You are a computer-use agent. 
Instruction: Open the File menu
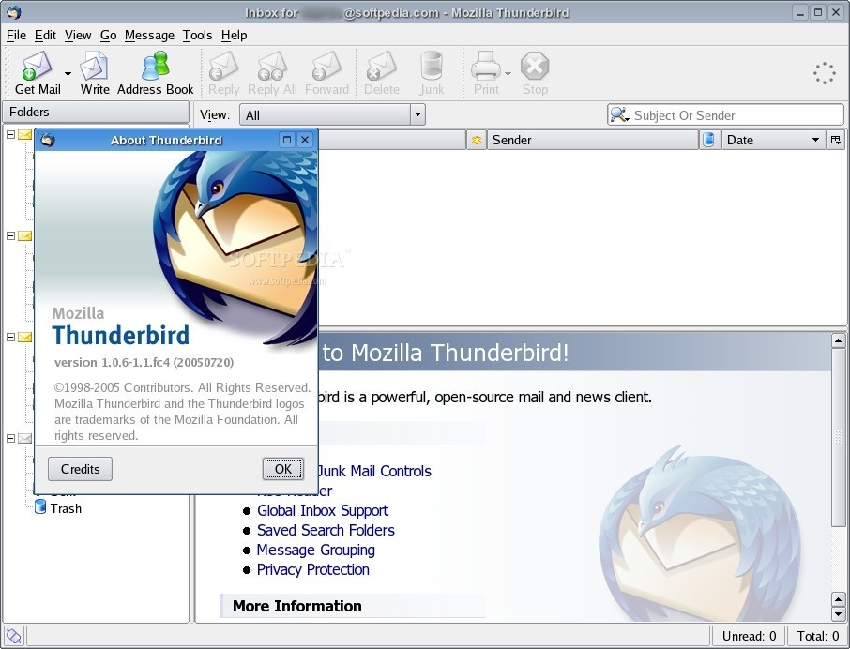coord(16,36)
